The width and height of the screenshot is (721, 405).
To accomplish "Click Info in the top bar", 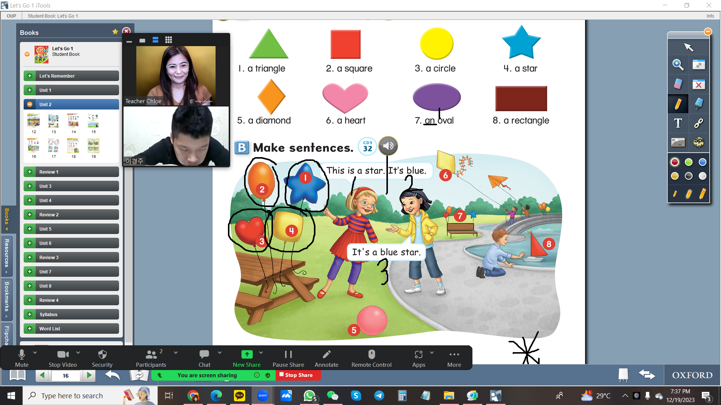I will tap(710, 16).
